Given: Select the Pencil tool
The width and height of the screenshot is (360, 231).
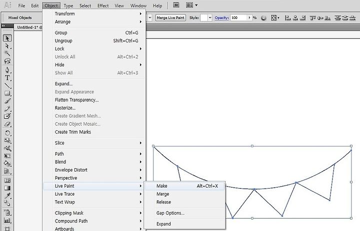Looking at the screenshot, I should (x=7, y=109).
